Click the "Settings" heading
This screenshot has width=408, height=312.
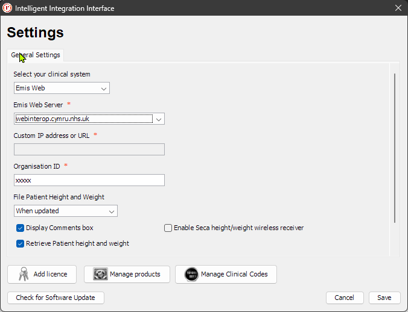click(x=35, y=33)
